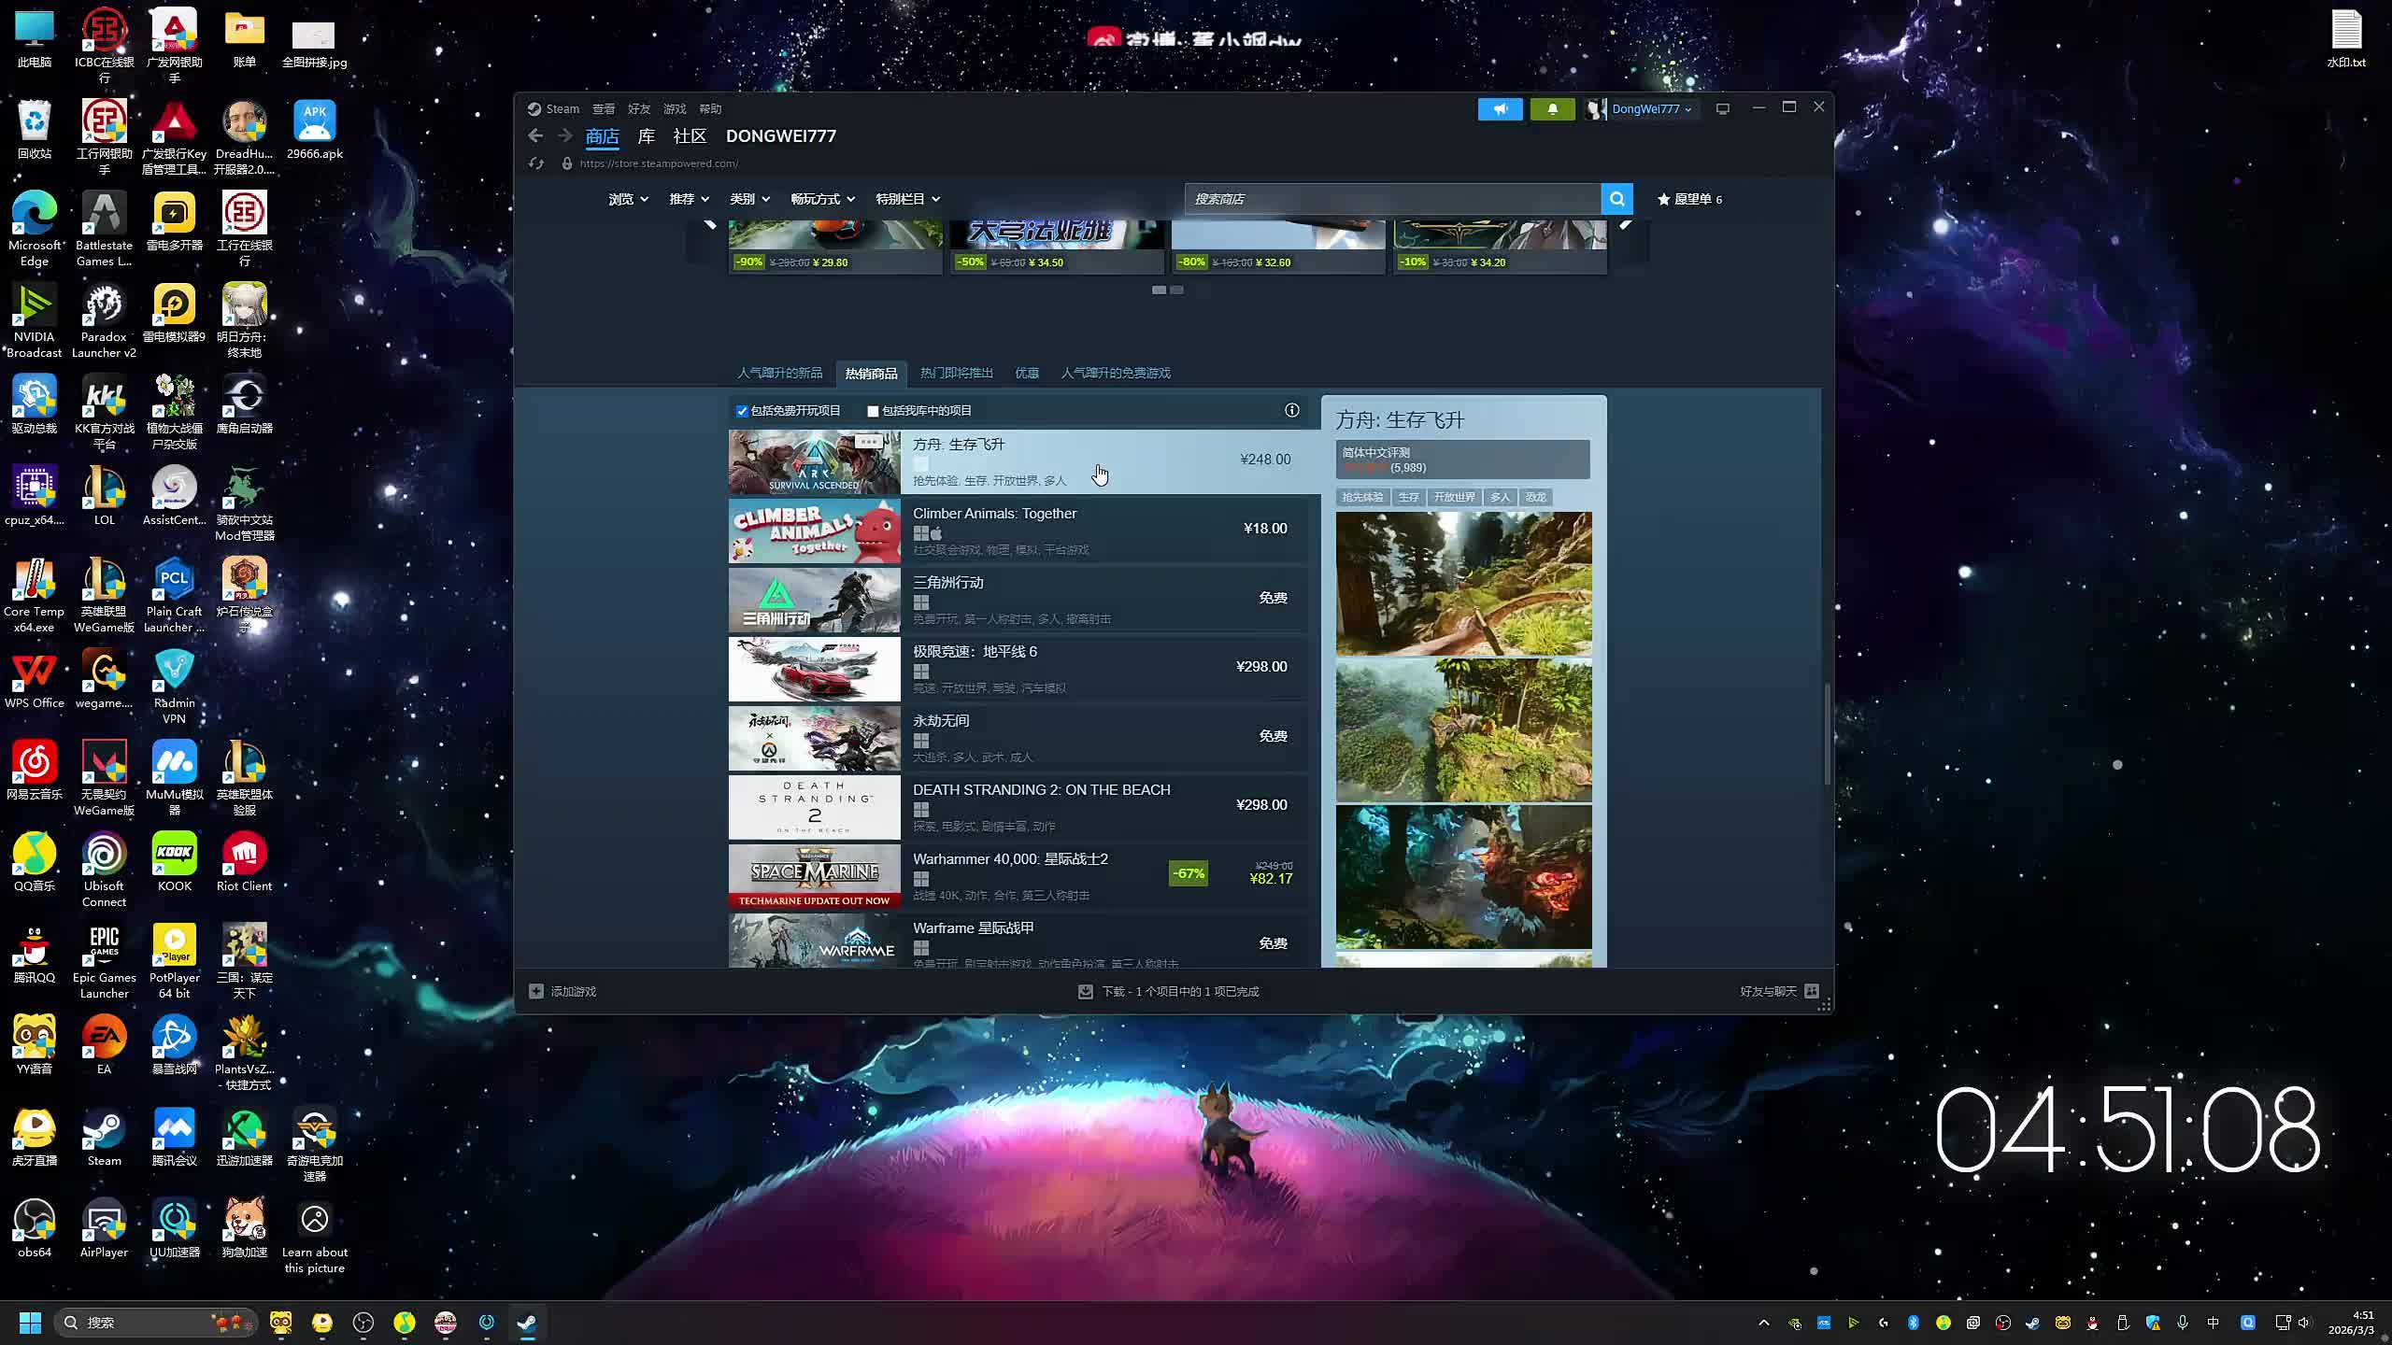The image size is (2392, 1345).
Task: Expand the 浏览 dropdown menu
Action: coord(628,199)
